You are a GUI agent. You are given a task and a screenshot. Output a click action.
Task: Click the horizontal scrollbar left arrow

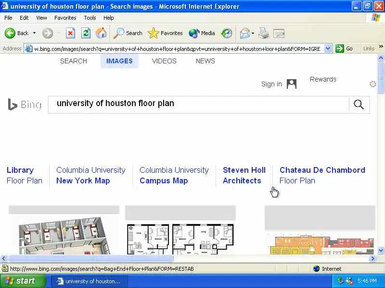pos(4,258)
